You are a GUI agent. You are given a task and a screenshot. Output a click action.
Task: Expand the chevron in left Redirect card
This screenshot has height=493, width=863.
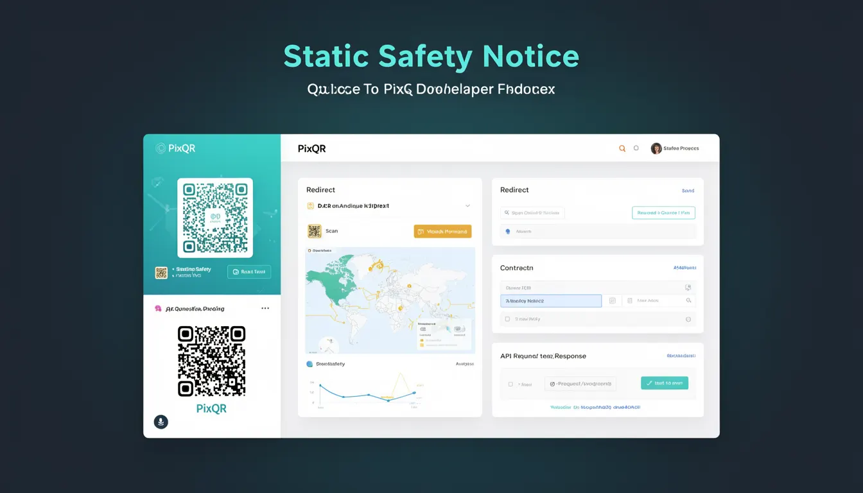coord(467,206)
